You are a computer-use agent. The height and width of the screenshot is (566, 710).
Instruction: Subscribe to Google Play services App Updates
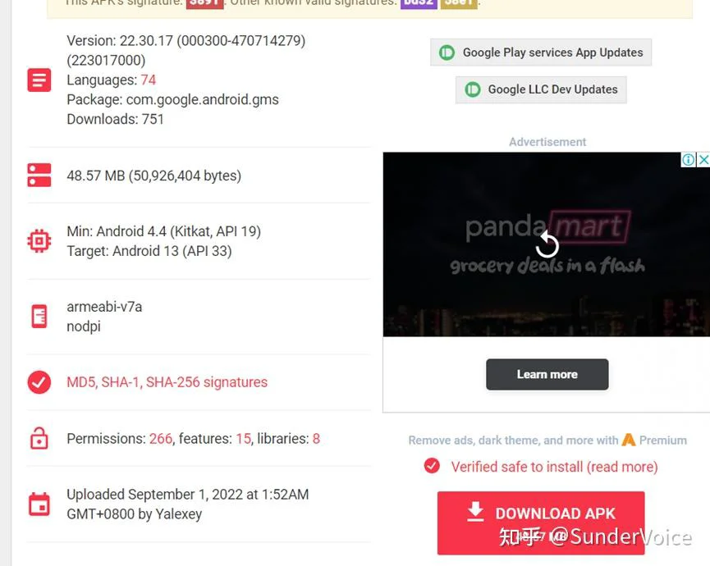click(x=541, y=52)
